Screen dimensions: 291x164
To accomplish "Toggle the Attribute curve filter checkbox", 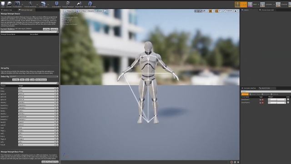I will pyautogui.click(x=262, y=94).
